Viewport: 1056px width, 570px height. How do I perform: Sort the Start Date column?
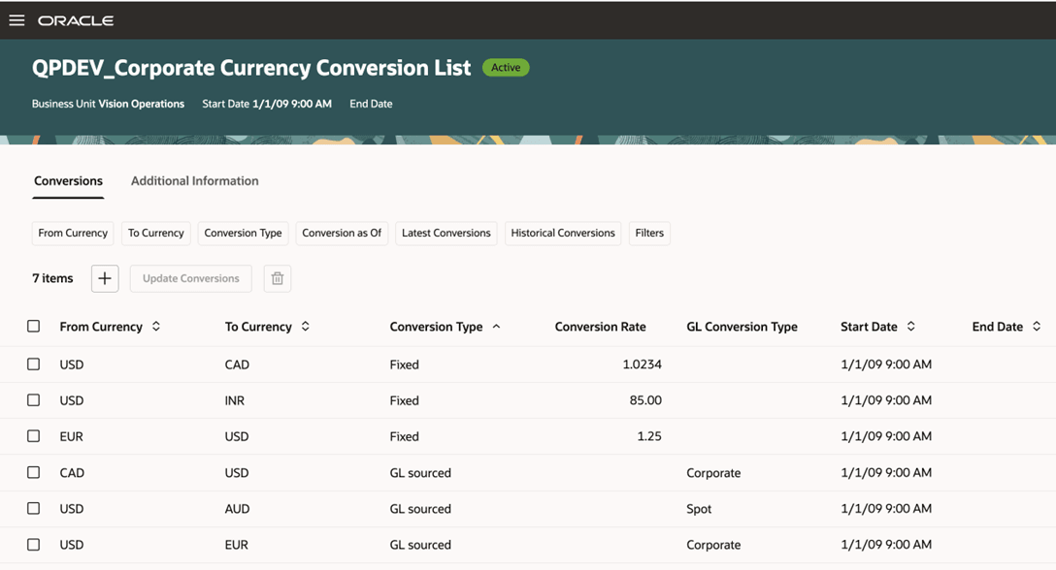pyautogui.click(x=910, y=327)
